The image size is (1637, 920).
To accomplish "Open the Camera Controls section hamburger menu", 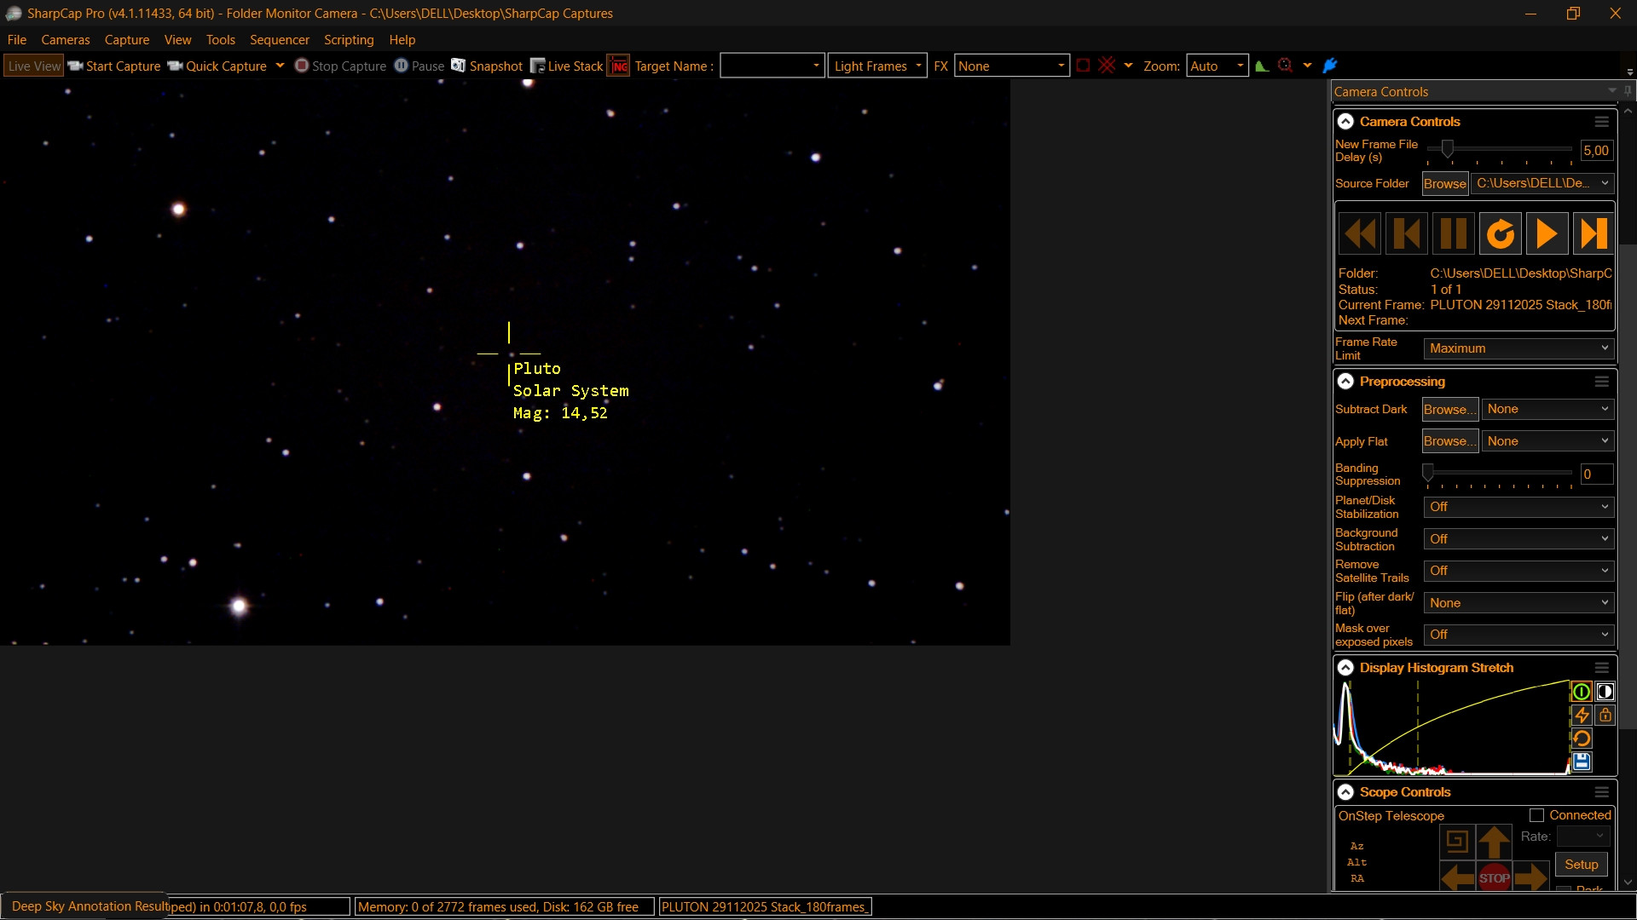I will click(x=1602, y=122).
